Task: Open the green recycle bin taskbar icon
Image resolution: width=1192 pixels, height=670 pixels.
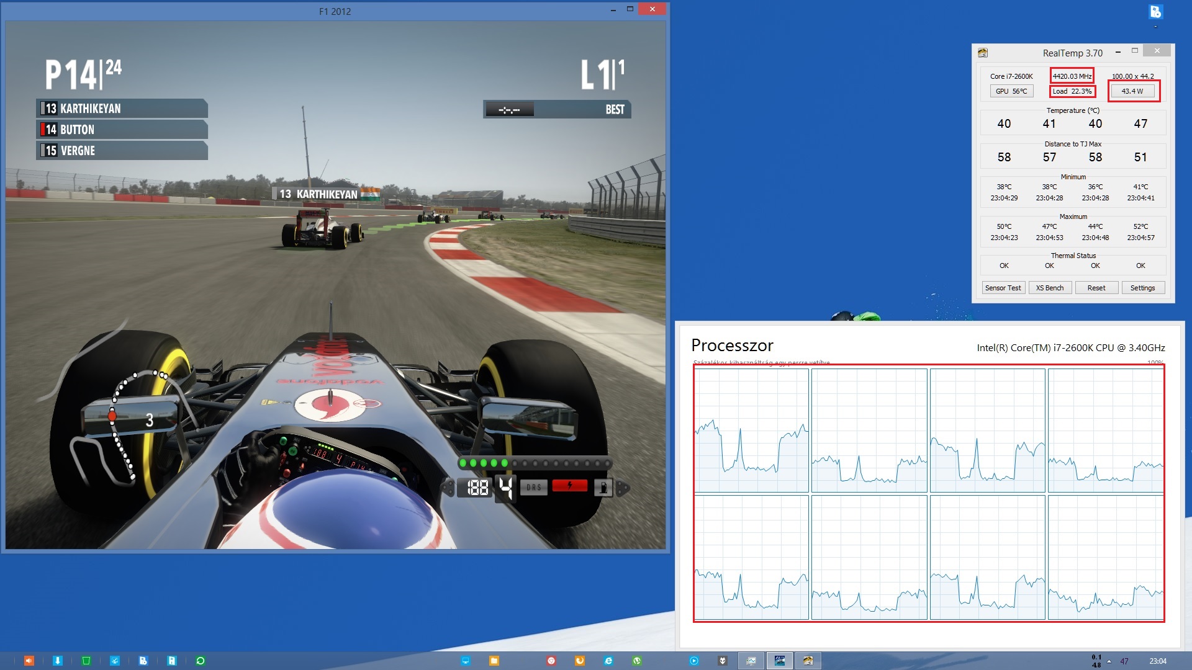Action: [86, 661]
